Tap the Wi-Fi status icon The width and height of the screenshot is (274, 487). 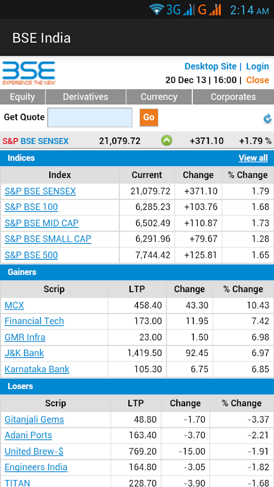click(156, 10)
